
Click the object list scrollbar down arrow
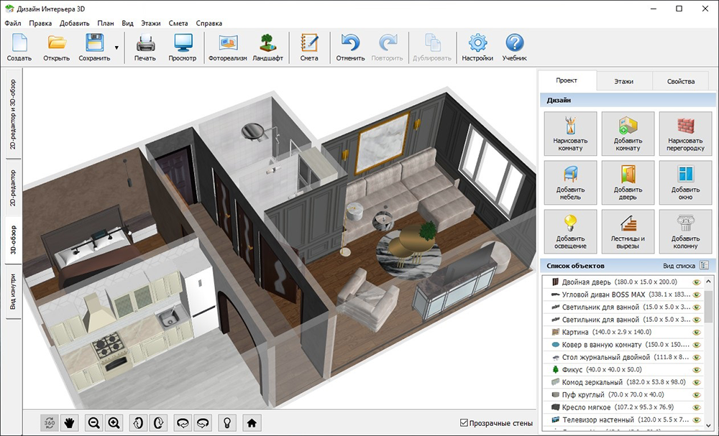point(707,424)
